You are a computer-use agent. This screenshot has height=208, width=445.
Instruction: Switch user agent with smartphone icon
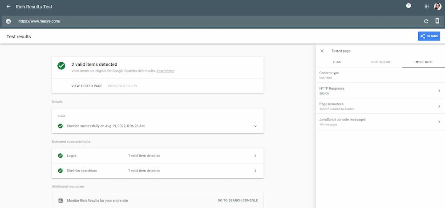click(x=437, y=21)
